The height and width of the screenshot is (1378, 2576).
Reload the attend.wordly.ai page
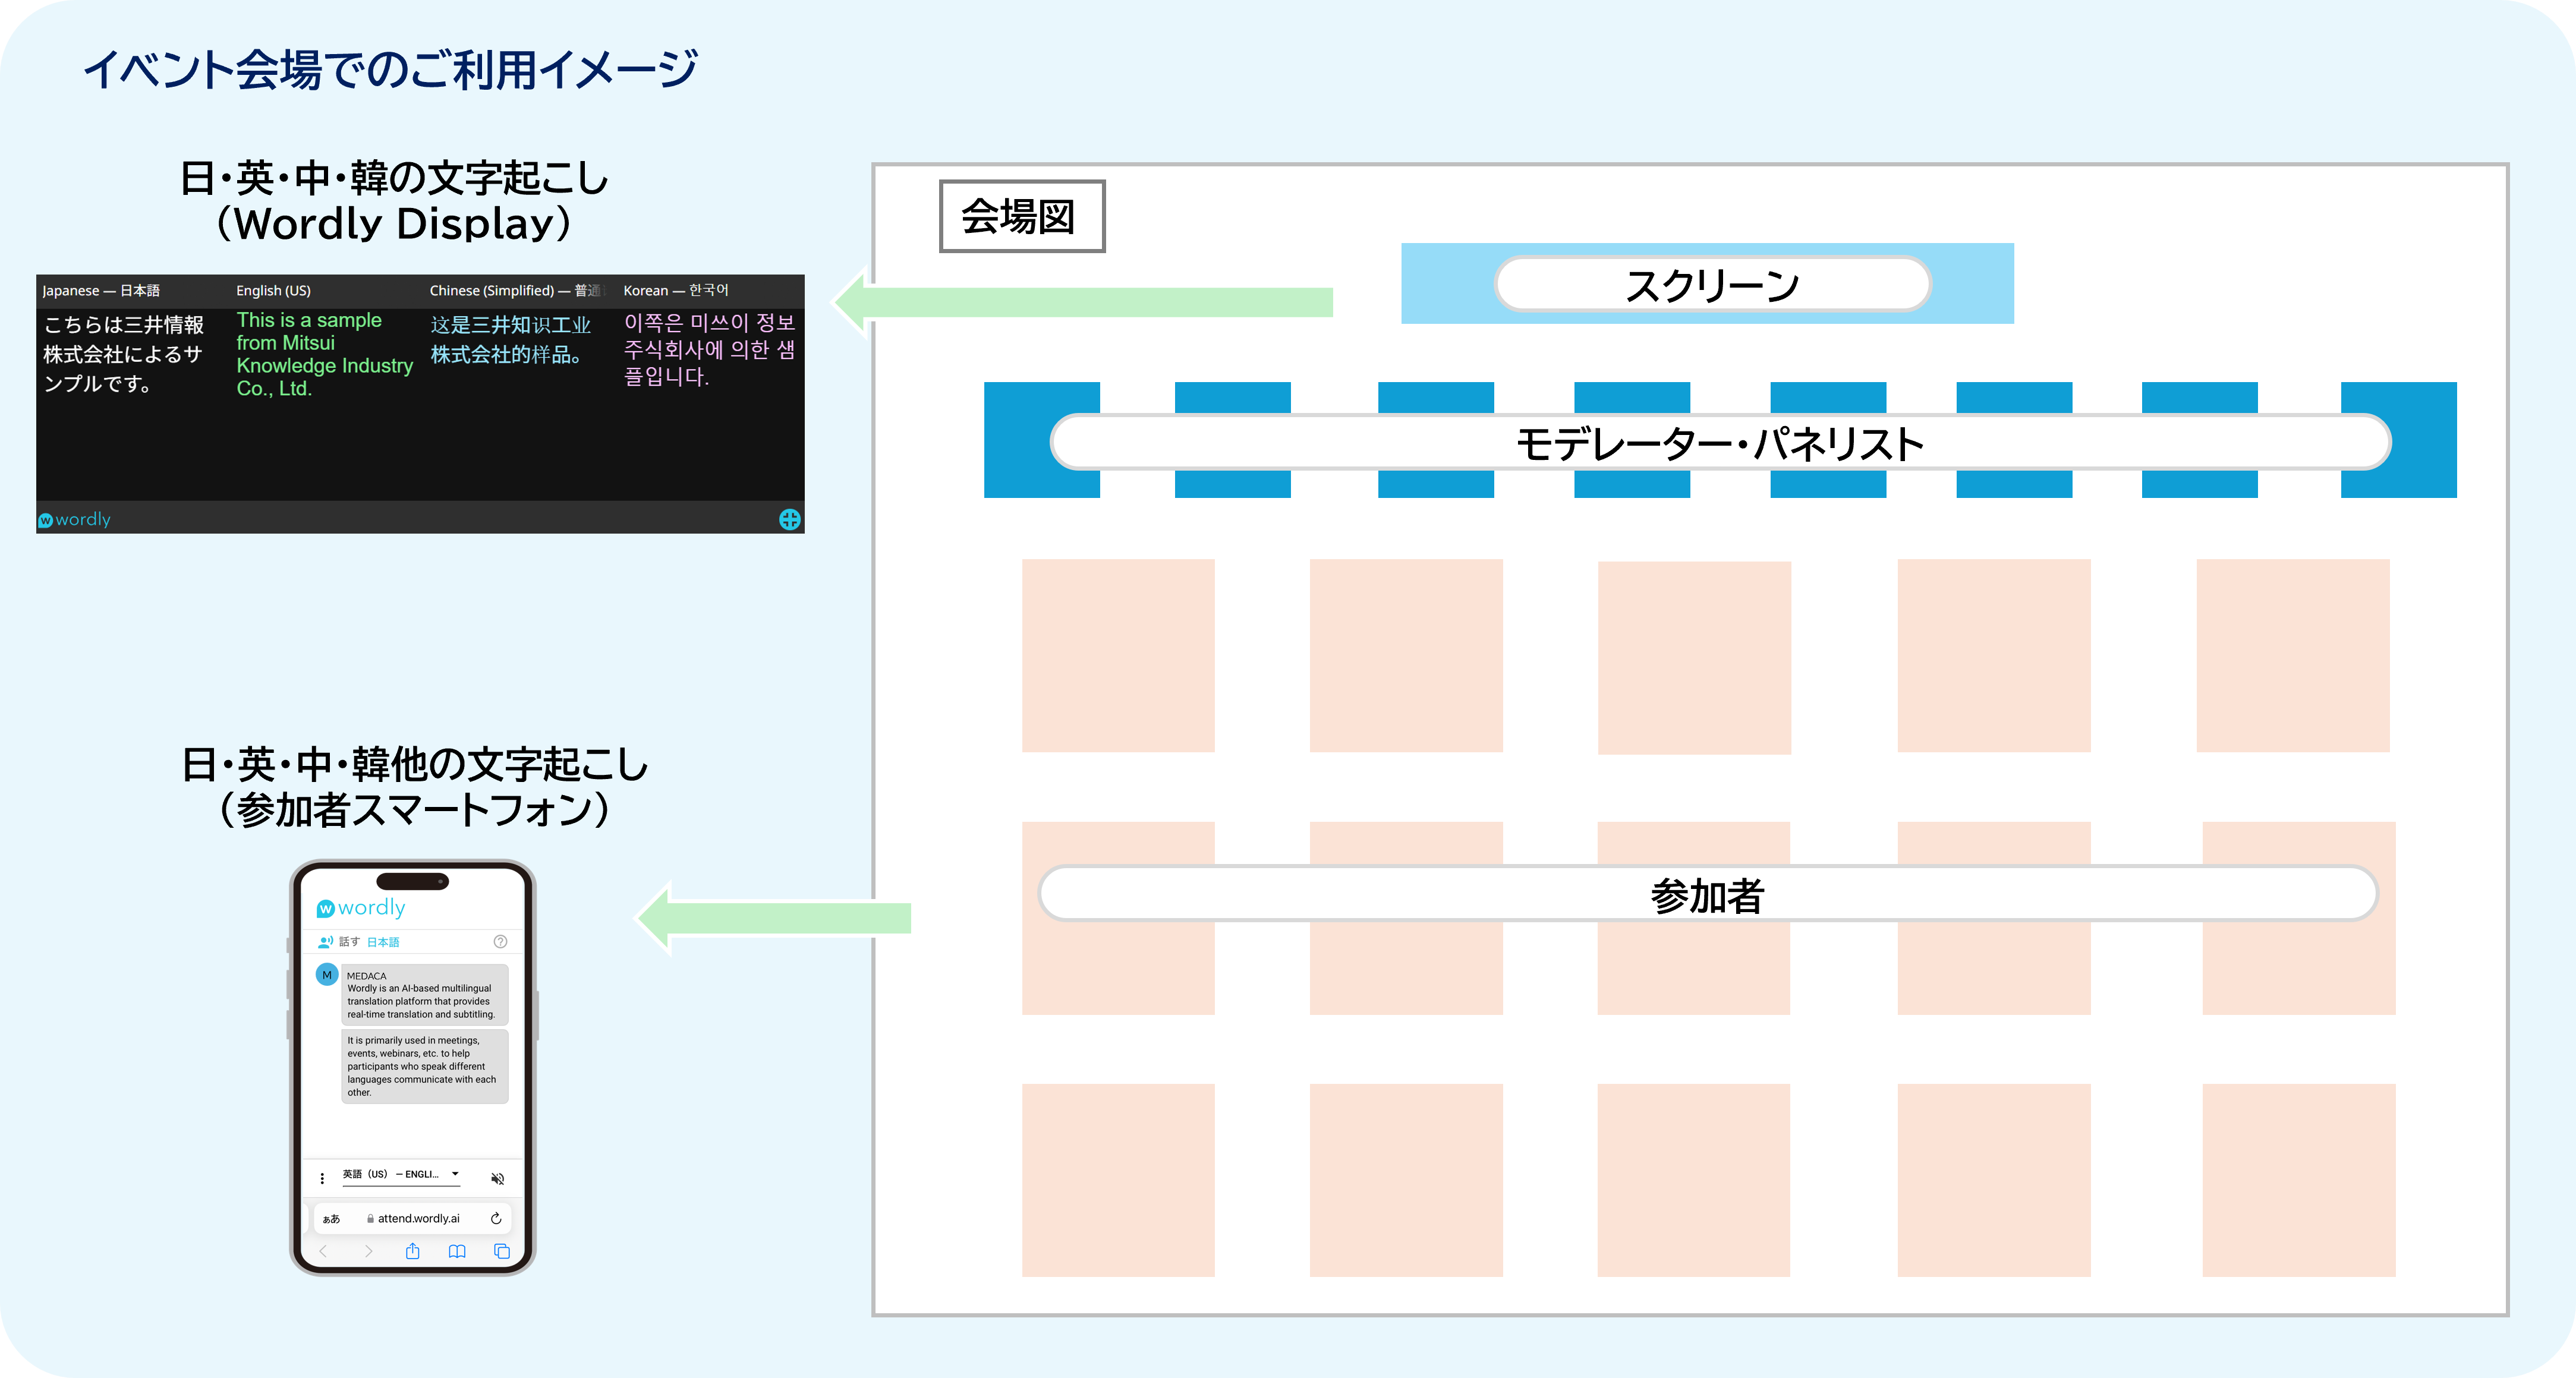pos(495,1218)
